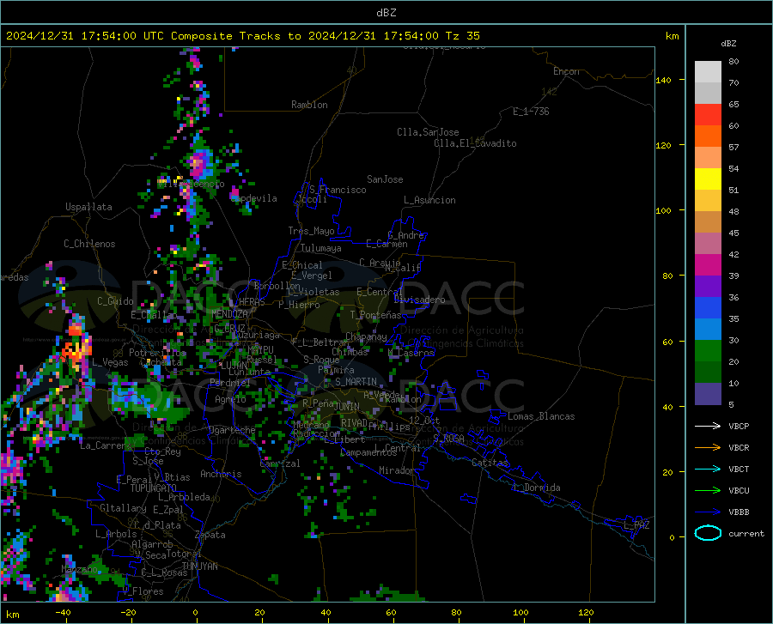The height and width of the screenshot is (624, 773).
Task: Click the MENDOZA city label on map
Action: click(229, 314)
